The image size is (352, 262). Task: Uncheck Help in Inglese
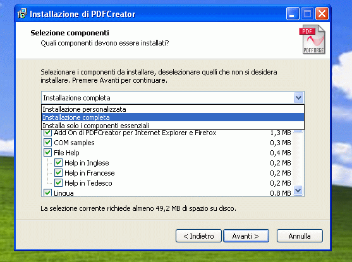58,163
